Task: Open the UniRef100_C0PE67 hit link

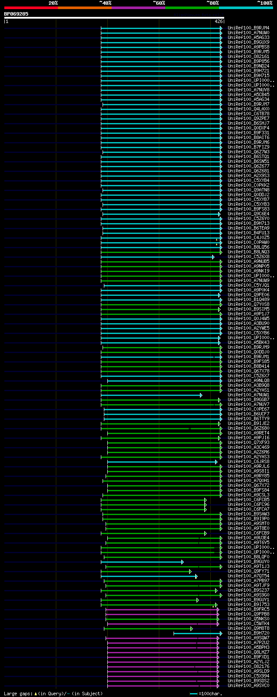Action: [248, 409]
